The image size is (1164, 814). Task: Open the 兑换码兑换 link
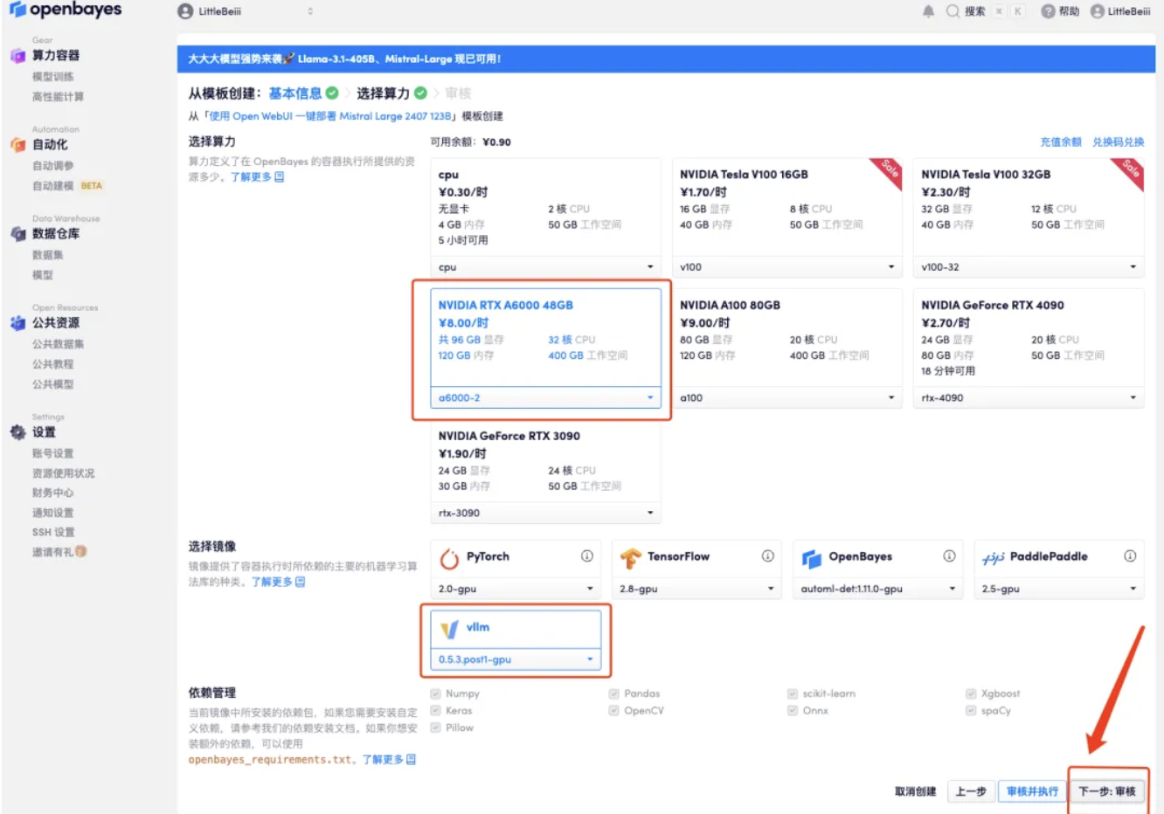(x=1119, y=142)
